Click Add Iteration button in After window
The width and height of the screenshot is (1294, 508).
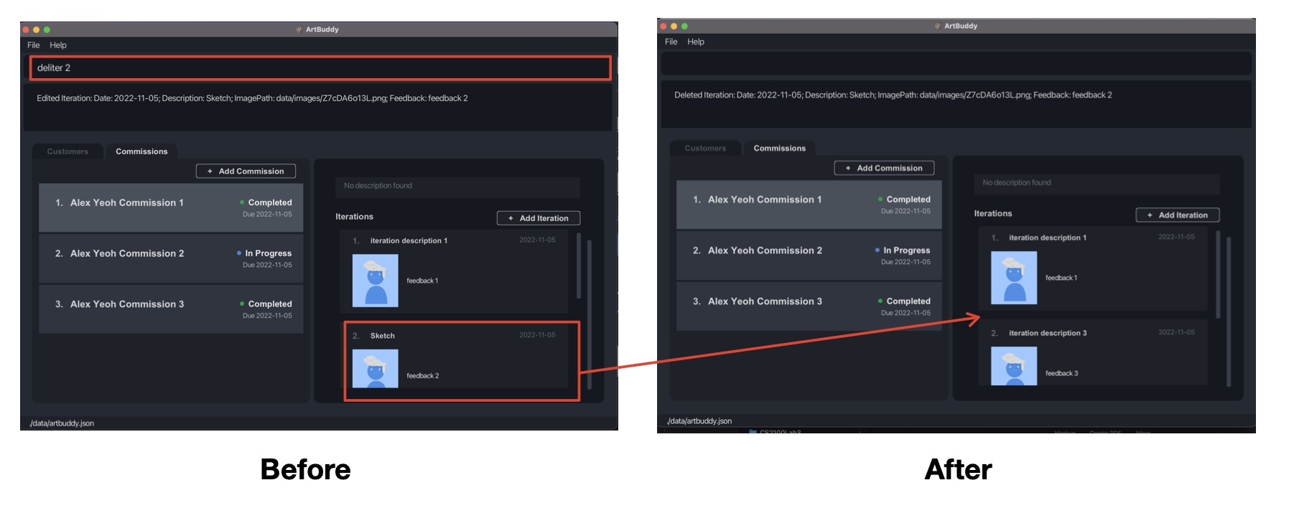click(x=1178, y=215)
